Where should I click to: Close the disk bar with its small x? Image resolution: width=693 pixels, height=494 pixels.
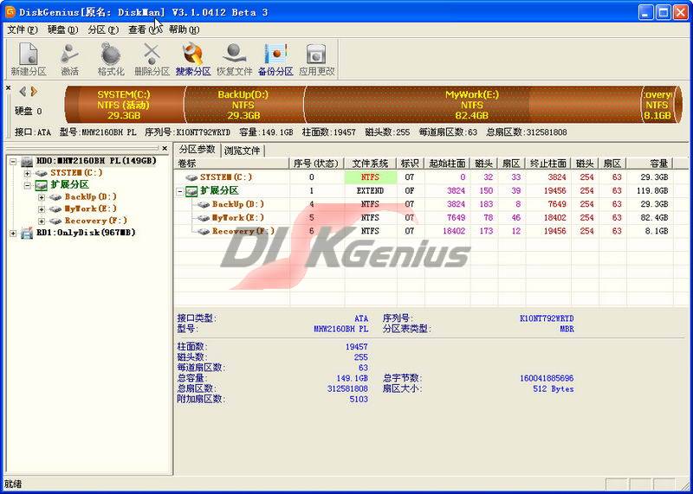[9, 88]
